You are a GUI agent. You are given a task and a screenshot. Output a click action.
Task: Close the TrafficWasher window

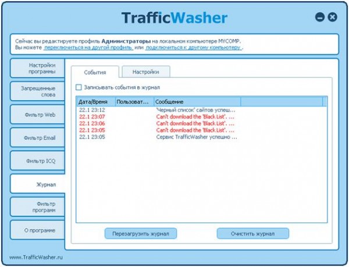(x=333, y=17)
